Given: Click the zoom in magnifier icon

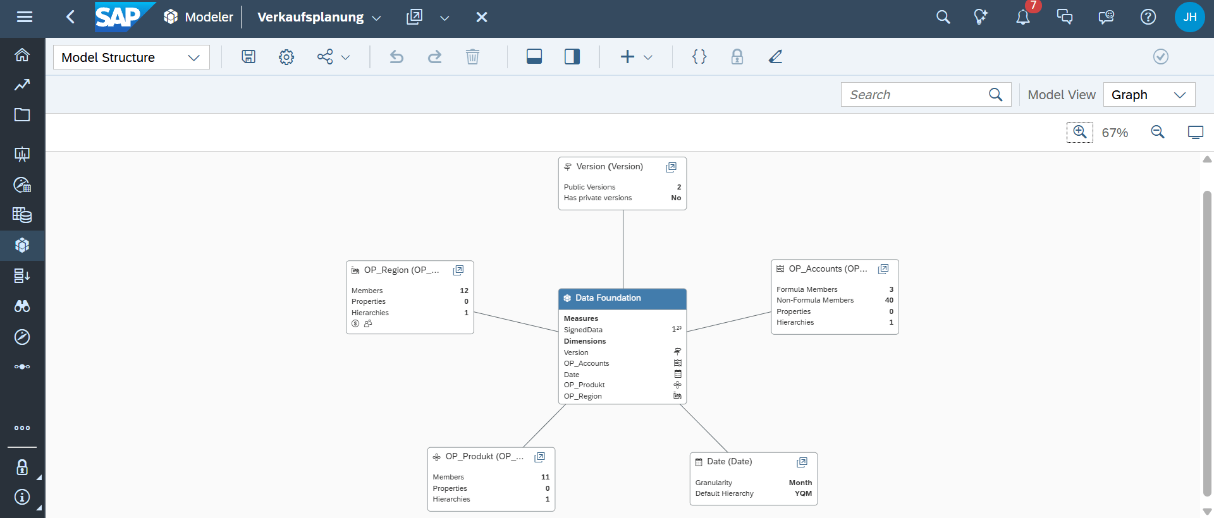Looking at the screenshot, I should (1079, 132).
